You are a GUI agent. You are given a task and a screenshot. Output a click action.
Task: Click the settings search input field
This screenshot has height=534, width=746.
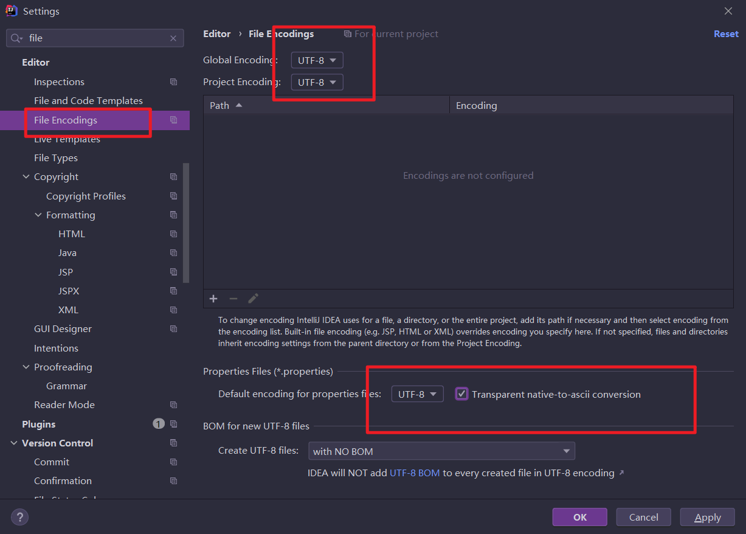95,38
